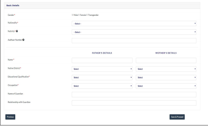Focus the mother's Name text field
This screenshot has height=126, width=208.
[166, 60]
